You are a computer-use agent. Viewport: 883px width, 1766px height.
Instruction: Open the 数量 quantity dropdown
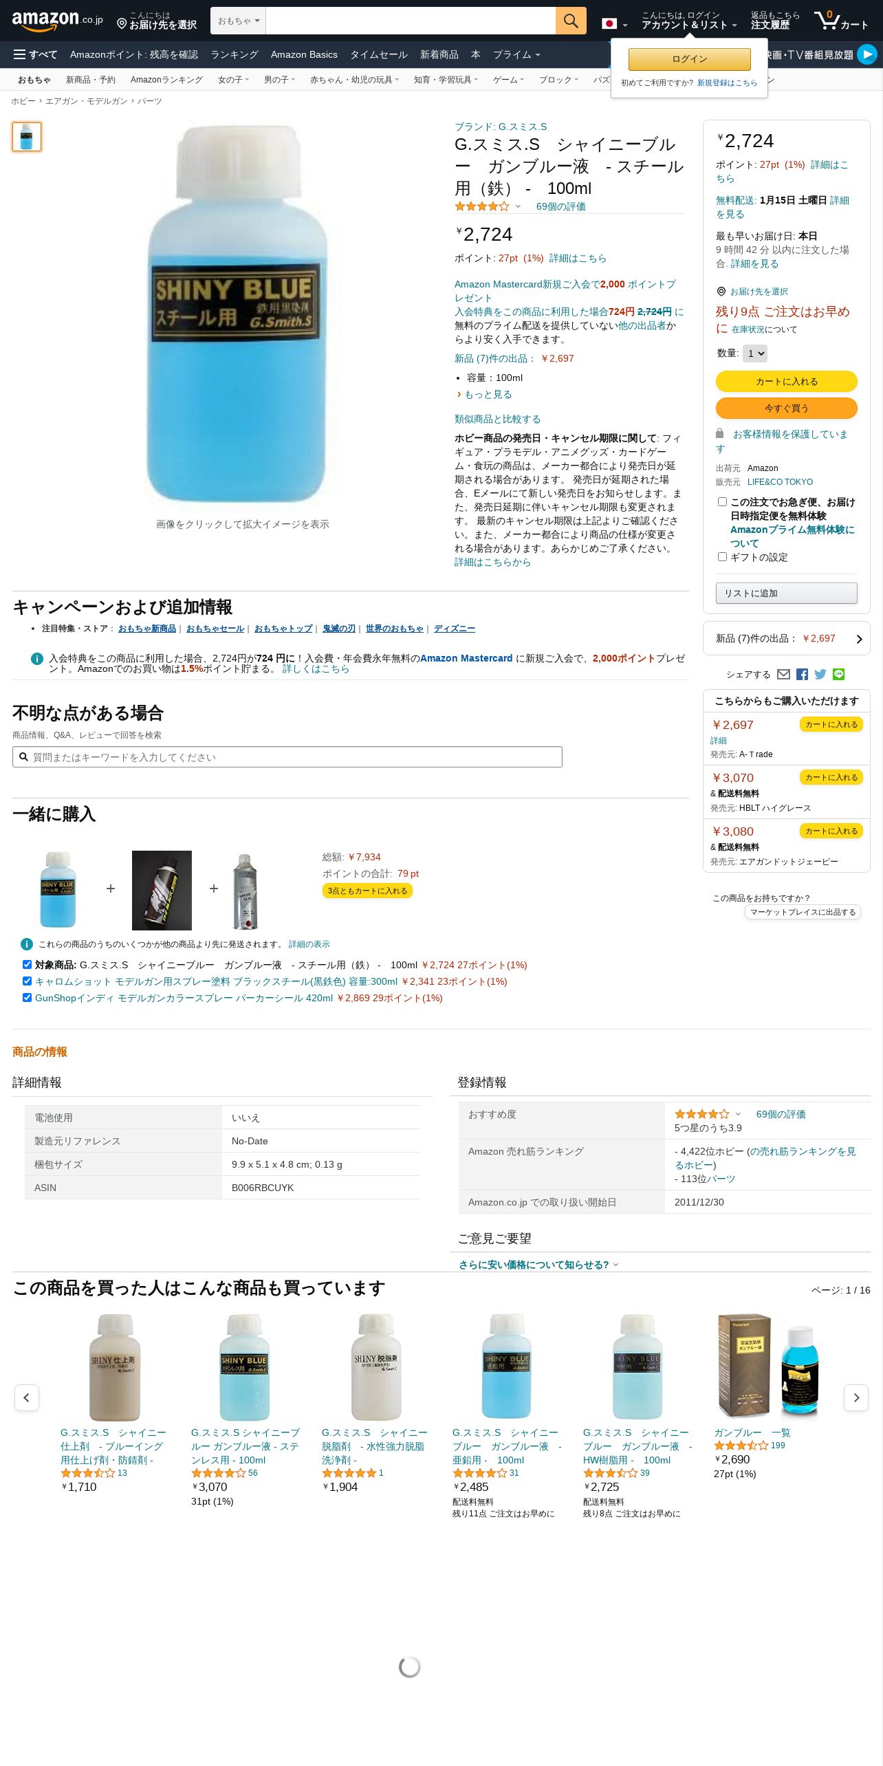[x=754, y=353]
